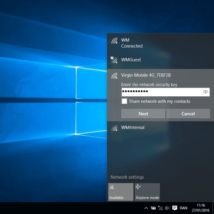Click the Cancel button
The image size is (214, 214).
click(188, 113)
